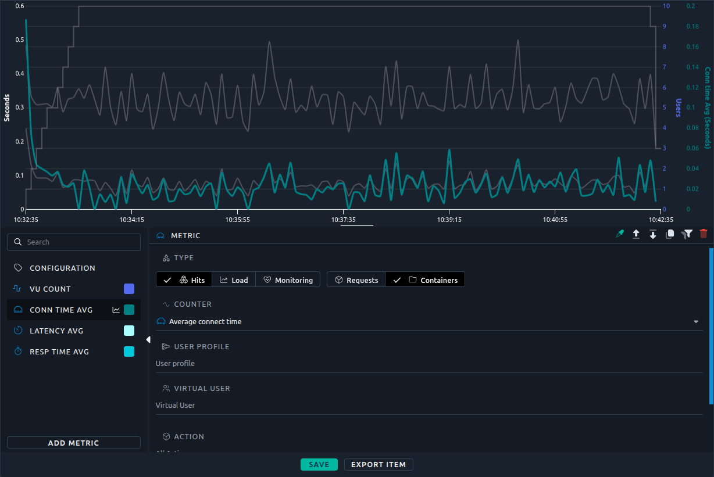
Task: Duplicate the metric with the copy icon
Action: [670, 234]
